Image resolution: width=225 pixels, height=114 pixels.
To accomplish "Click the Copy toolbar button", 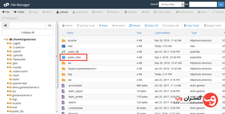I will [x=33, y=12].
